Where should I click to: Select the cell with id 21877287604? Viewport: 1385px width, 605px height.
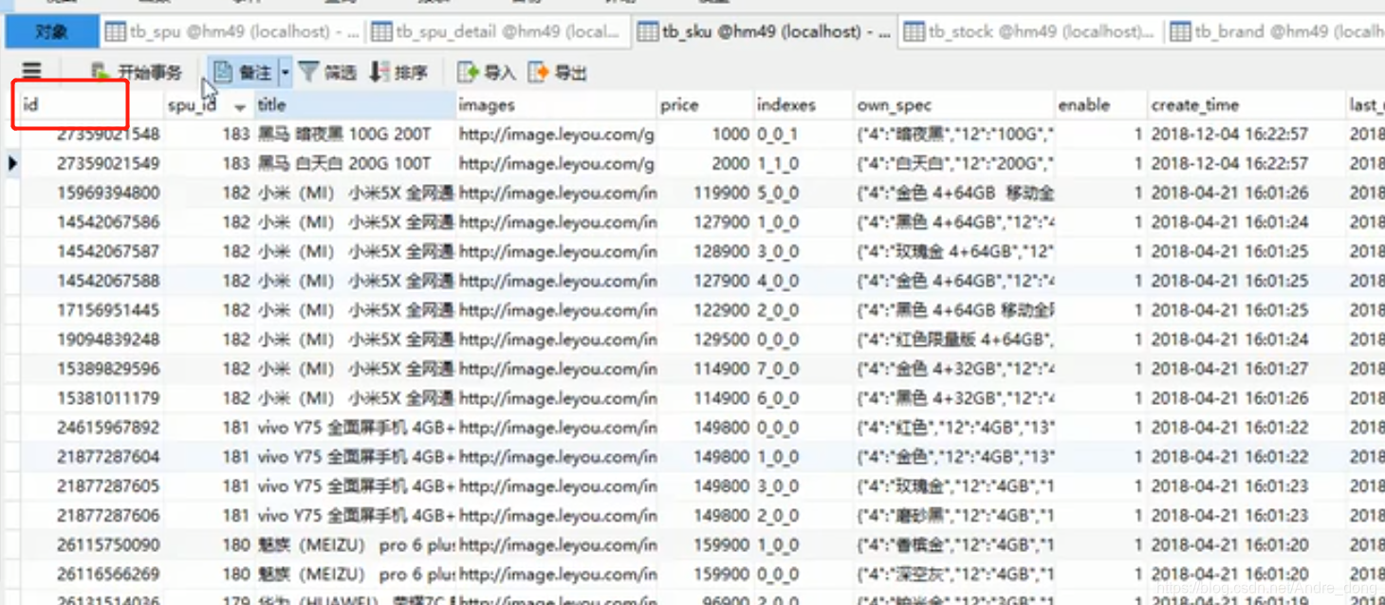click(x=91, y=457)
